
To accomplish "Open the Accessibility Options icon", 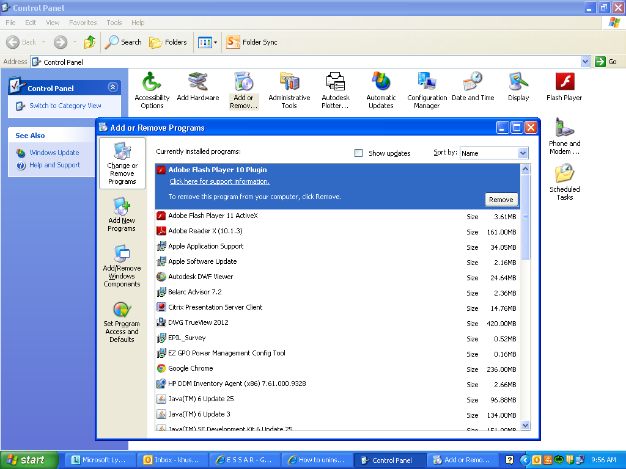I will click(x=152, y=89).
